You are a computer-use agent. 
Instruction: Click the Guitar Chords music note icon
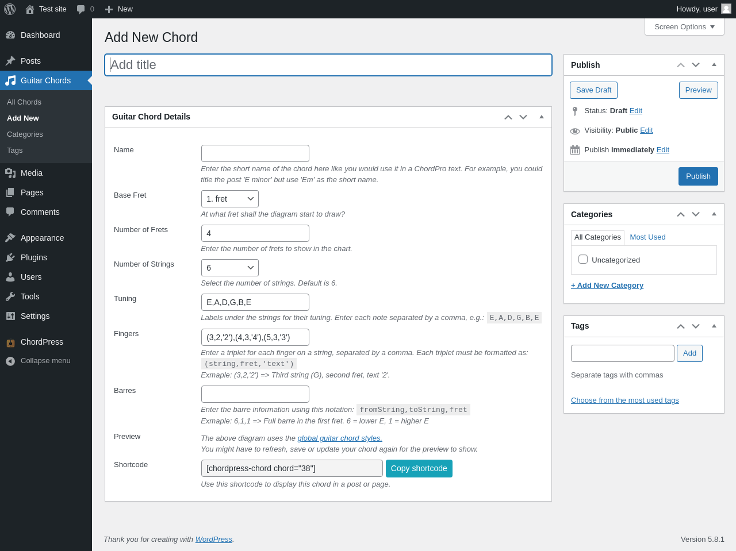coord(10,80)
